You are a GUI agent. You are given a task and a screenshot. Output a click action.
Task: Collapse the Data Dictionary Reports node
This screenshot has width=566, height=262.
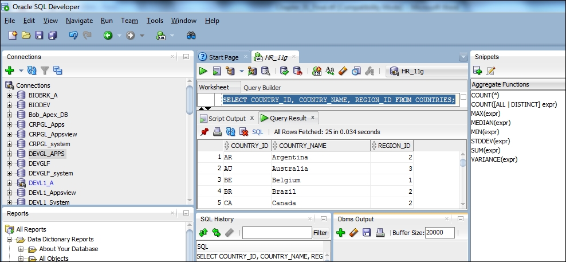[x=10, y=239]
